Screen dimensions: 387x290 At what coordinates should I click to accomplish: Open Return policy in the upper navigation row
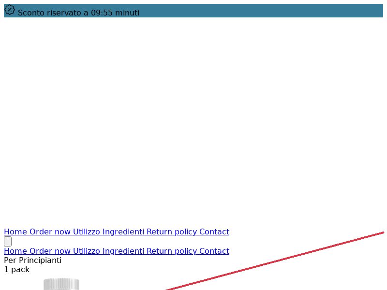pos(172,232)
